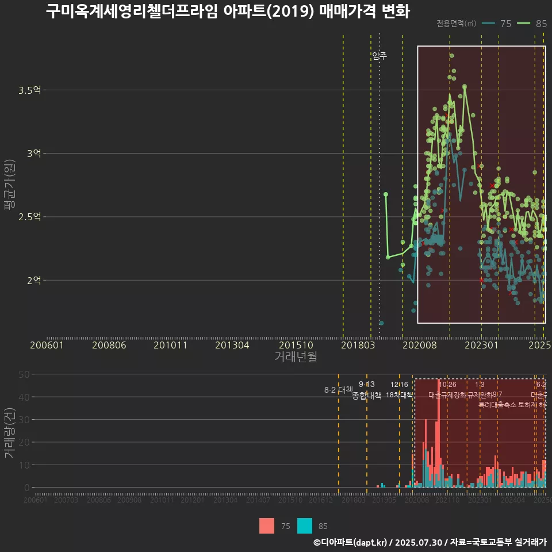
Task: Click the 200703 volume chart x-axis label
Action: click(66, 500)
